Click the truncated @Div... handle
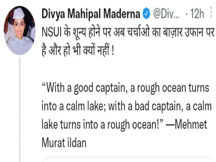The image size is (216, 162). tap(166, 13)
